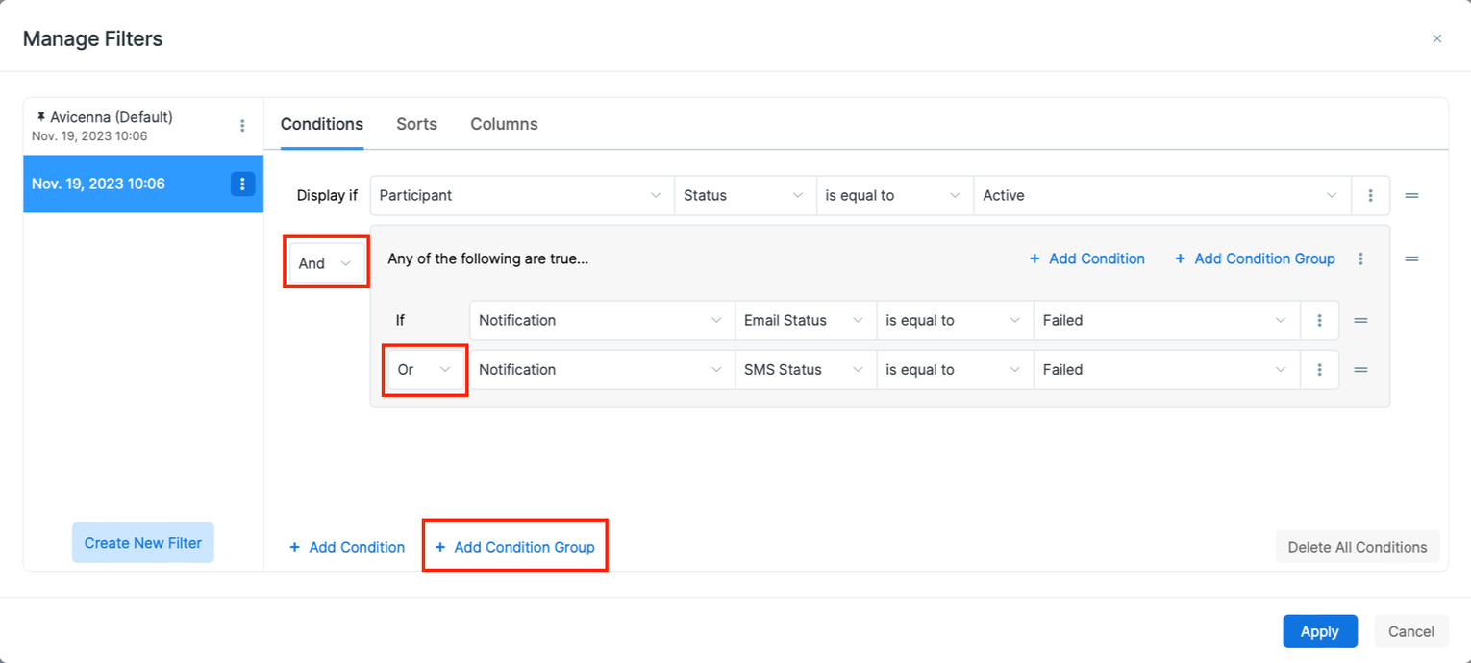
Task: Click the Create New Filter button
Action: tap(142, 542)
